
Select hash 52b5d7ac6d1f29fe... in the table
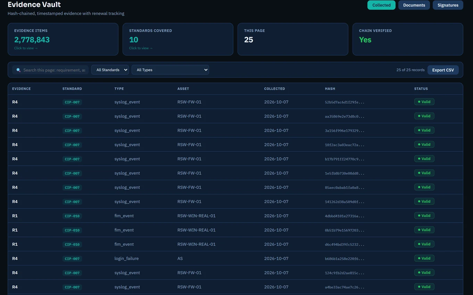345,102
